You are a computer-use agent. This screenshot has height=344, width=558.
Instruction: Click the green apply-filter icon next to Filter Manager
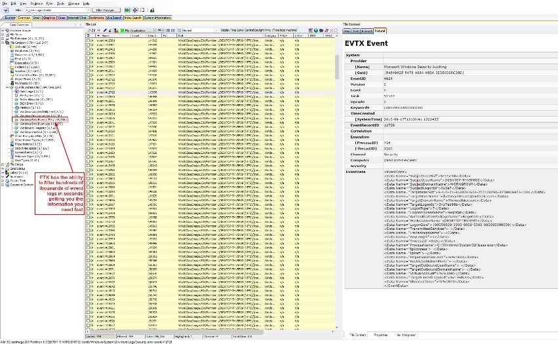[x=127, y=10]
